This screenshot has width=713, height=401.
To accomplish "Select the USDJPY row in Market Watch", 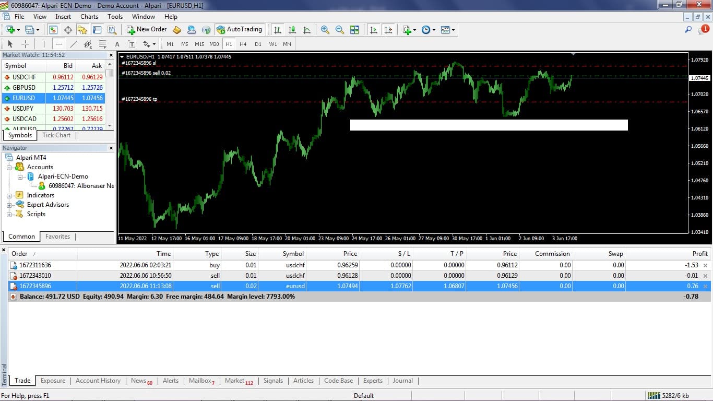I will pos(53,108).
